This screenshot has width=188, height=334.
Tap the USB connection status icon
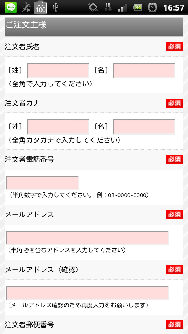[56, 7]
